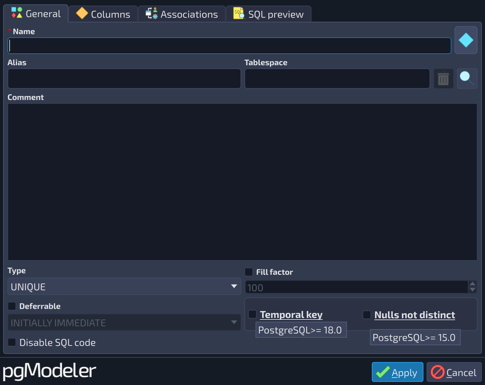
Task: Tick Disable SQL code checkbox
Action: pyautogui.click(x=12, y=342)
